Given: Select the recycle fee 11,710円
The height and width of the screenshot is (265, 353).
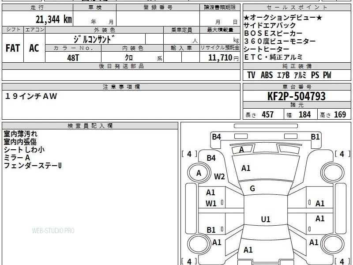Looking at the screenshot, I should click(x=223, y=58).
